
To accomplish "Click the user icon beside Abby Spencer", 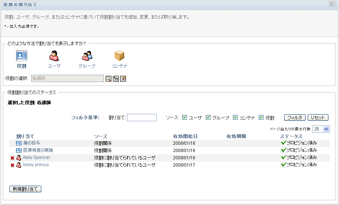I will point(19,158).
